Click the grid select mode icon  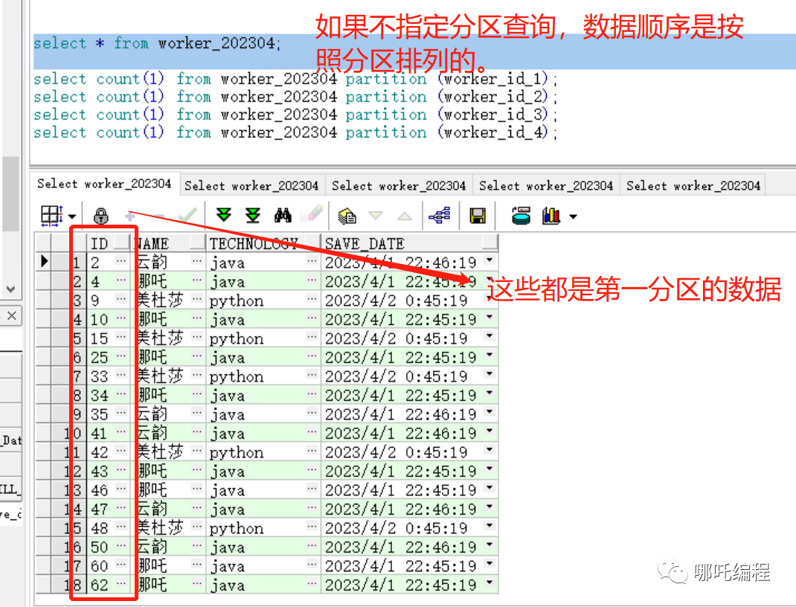point(51,216)
